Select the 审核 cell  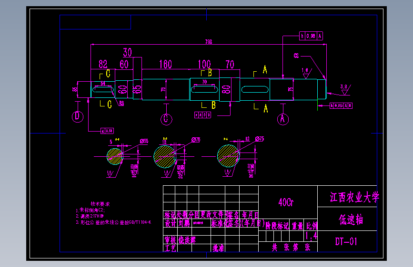[x=170, y=240]
